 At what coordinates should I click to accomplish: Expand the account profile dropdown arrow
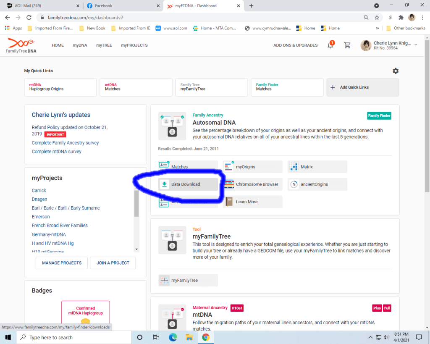tap(416, 45)
